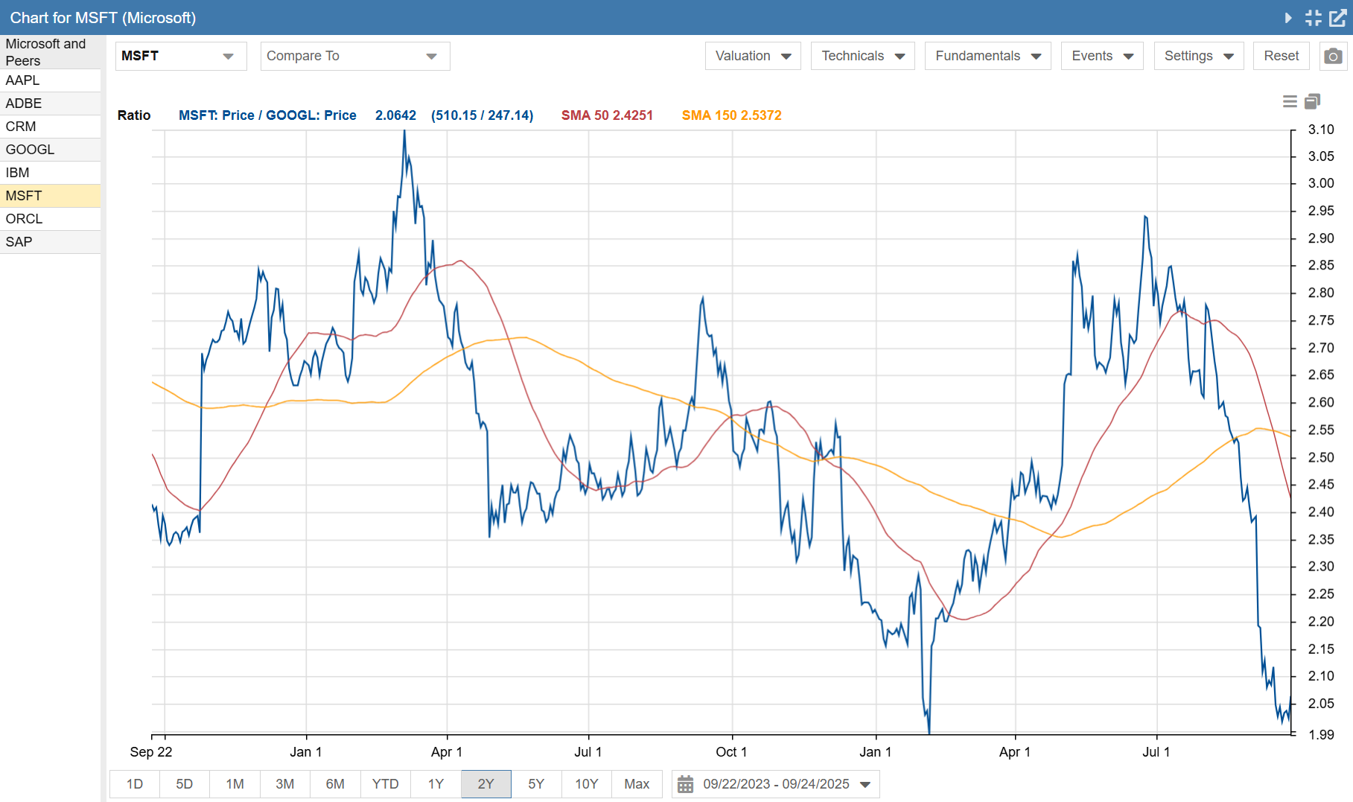This screenshot has height=802, width=1353.
Task: Click the collapse to windowed view icon
Action: pyautogui.click(x=1313, y=18)
